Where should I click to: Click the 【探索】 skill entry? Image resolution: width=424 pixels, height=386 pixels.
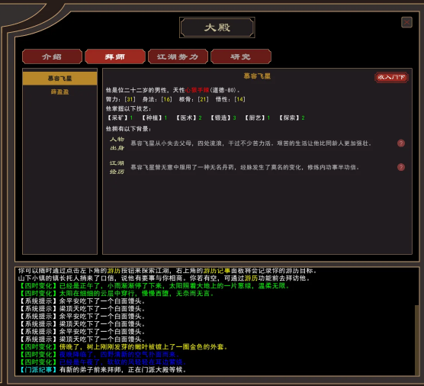[292, 117]
